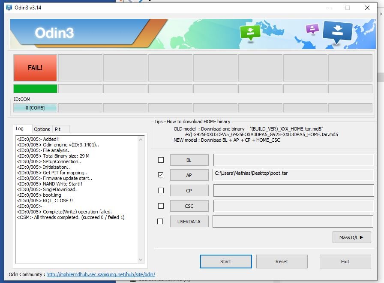Click log line 'Firmware update start..'
Image resolution: width=384 pixels, height=283 pixels.
[54, 178]
